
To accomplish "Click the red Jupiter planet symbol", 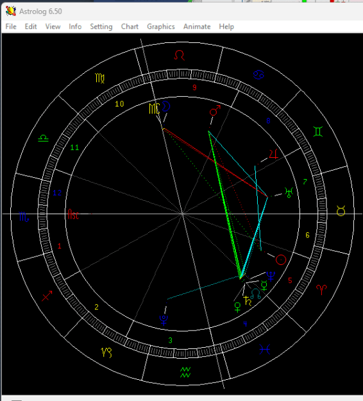I will point(273,154).
